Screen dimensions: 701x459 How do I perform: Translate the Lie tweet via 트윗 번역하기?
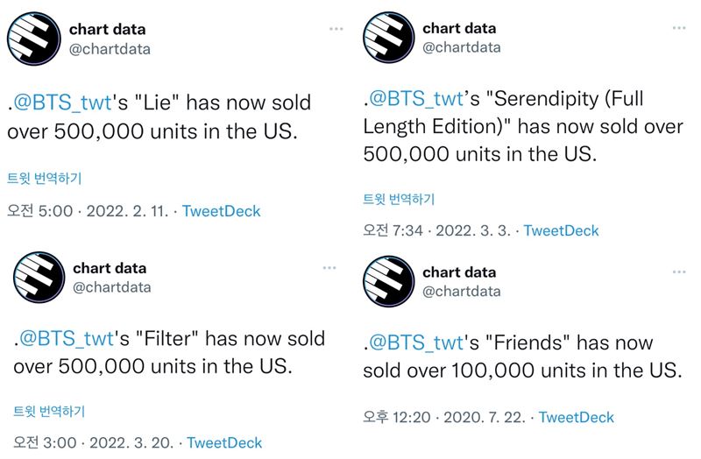pyautogui.click(x=45, y=179)
